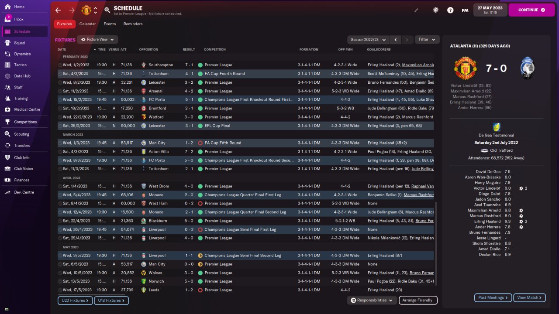
Task: Open Dev. Centre icon in sidebar
Action: pyautogui.click(x=7, y=192)
